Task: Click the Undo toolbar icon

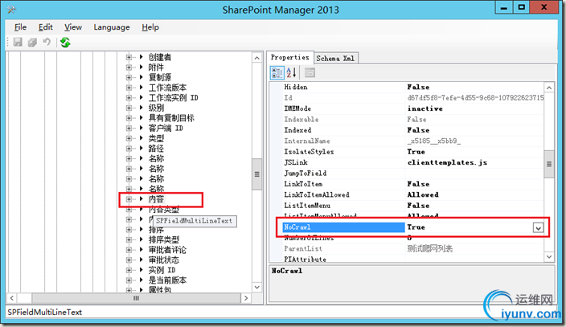Action: 47,43
